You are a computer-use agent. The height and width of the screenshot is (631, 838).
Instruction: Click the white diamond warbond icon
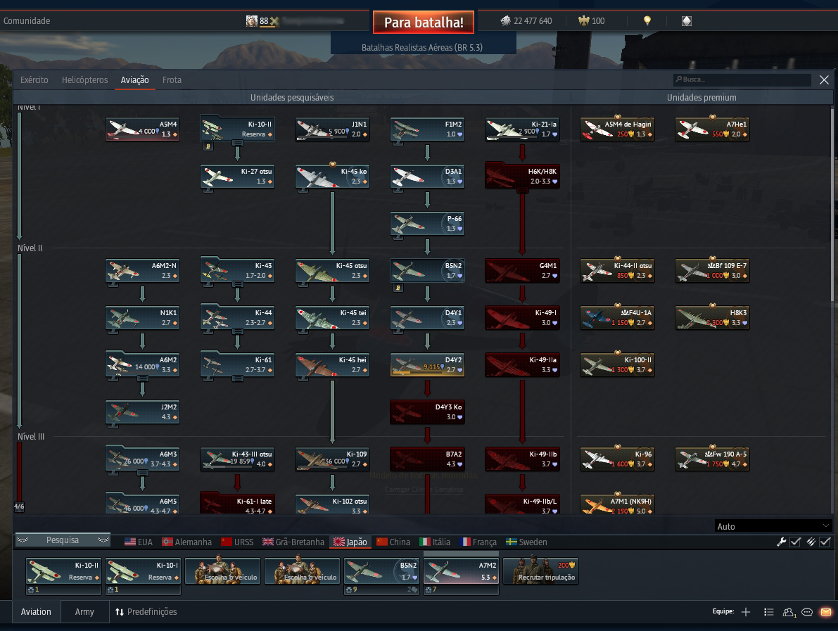click(687, 21)
